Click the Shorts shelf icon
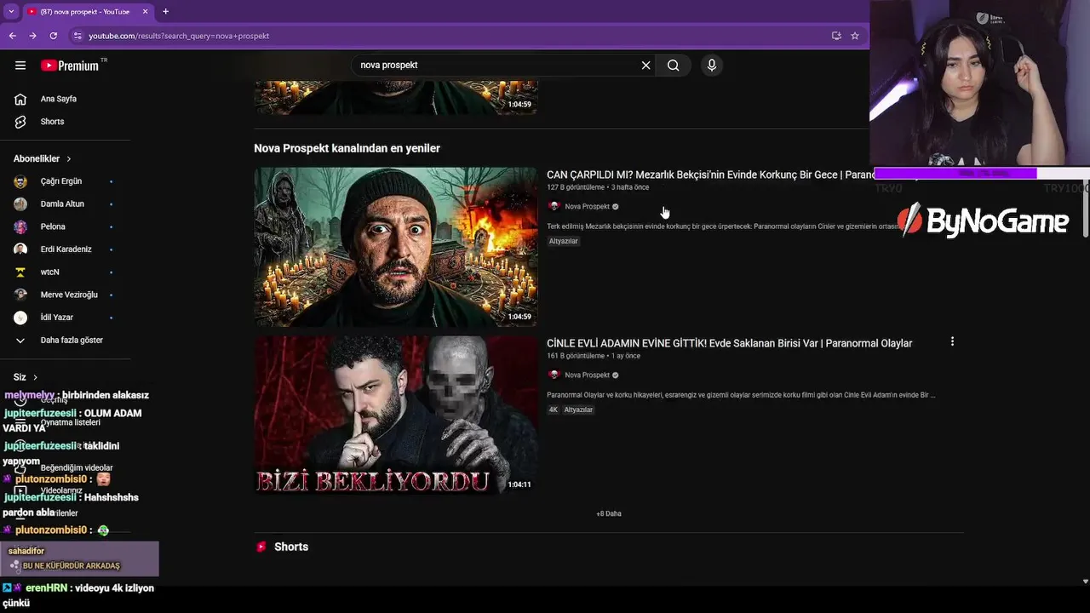This screenshot has height=613, width=1090. (261, 547)
